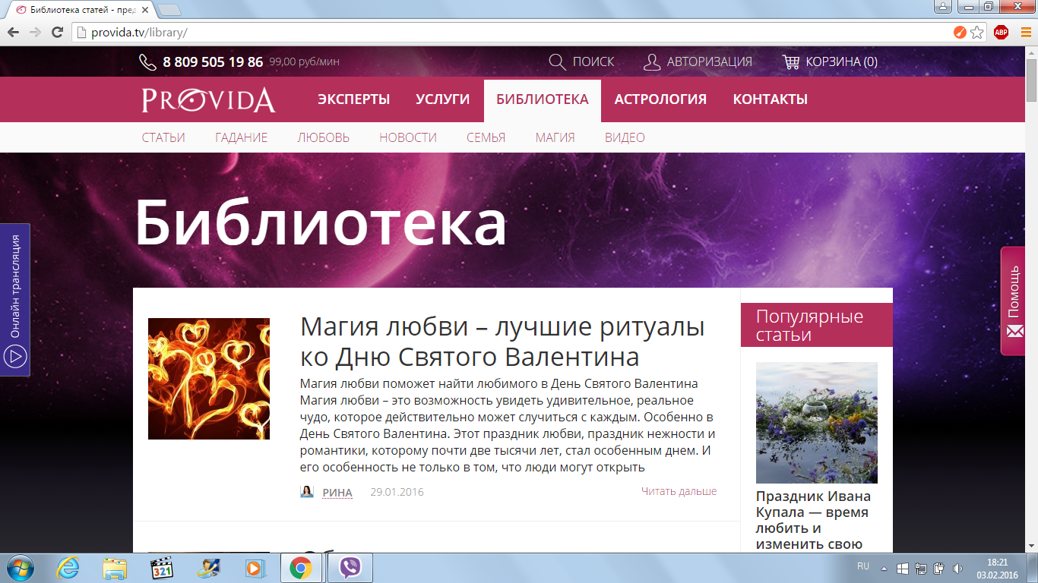Go to the СТАТЬИ submenu
Image resolution: width=1038 pixels, height=583 pixels.
coord(163,137)
